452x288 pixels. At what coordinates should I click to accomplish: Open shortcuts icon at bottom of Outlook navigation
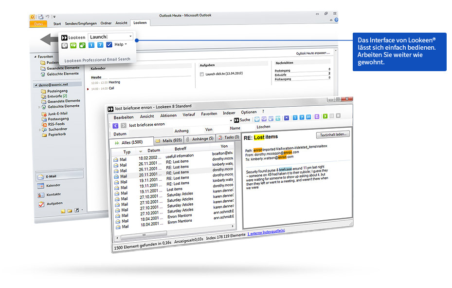click(77, 210)
